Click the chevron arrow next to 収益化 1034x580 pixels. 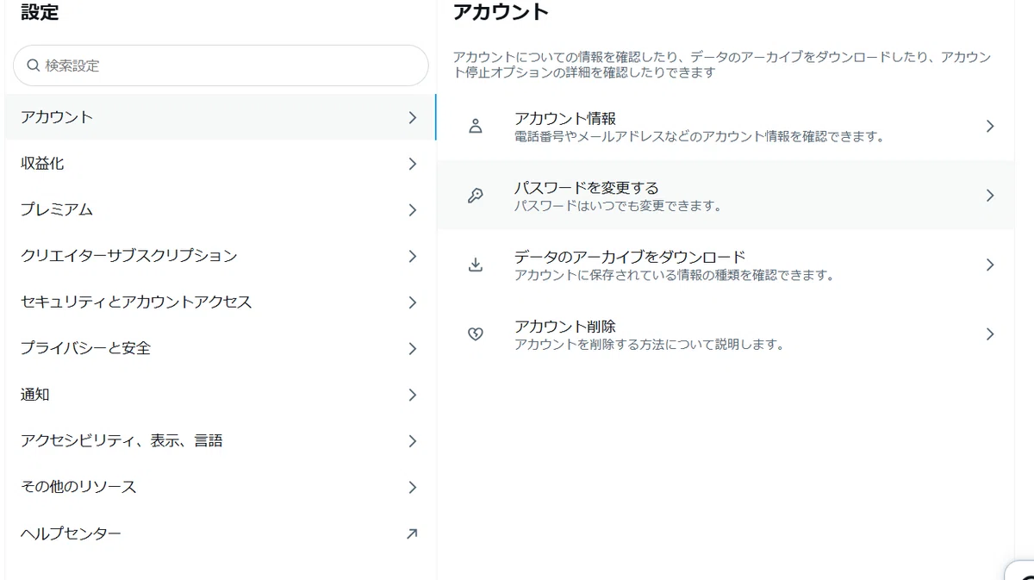413,164
